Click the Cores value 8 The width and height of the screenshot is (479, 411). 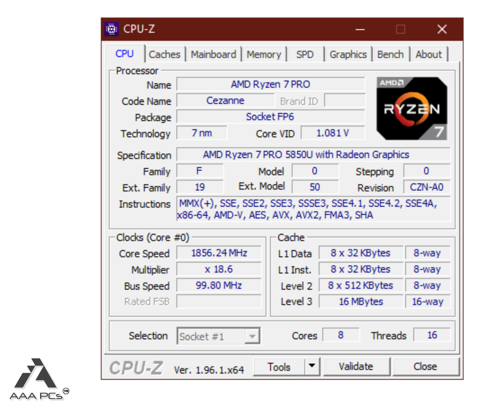click(341, 335)
